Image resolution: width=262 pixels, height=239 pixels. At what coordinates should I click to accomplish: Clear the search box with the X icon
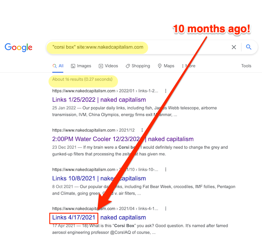pos(234,47)
